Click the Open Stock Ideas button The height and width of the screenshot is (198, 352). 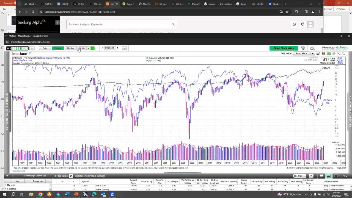[x=284, y=48]
